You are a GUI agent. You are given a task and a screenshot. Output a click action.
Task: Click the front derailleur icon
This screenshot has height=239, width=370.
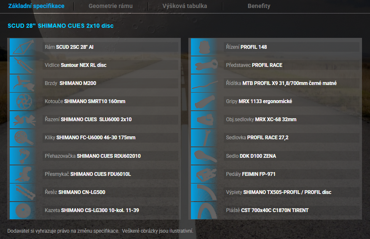coord(23,174)
